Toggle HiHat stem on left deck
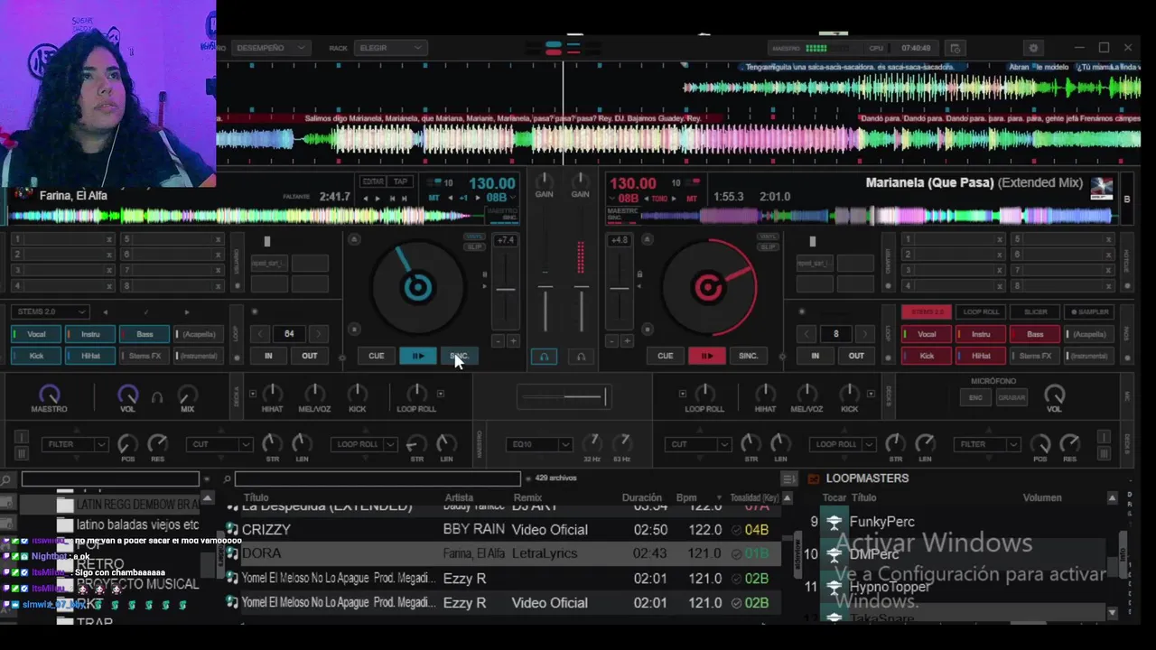Screen dimensions: 1156x650 (90, 356)
